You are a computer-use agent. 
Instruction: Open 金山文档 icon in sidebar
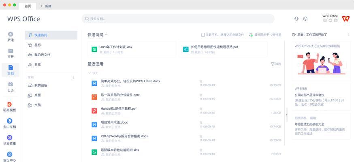point(9,121)
